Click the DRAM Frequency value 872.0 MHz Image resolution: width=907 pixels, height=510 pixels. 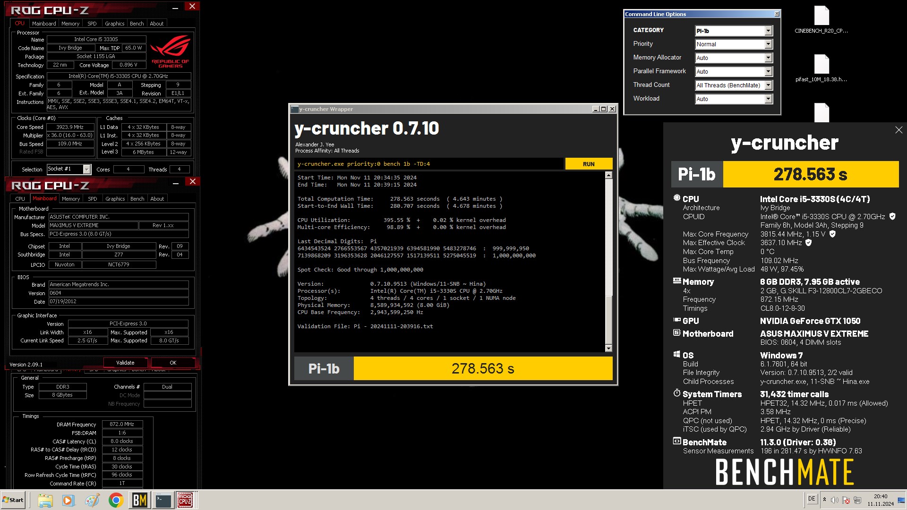(122, 424)
